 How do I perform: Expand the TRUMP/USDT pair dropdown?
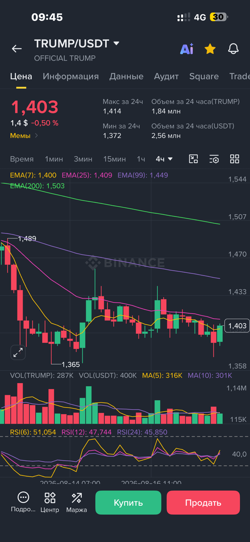point(117,44)
